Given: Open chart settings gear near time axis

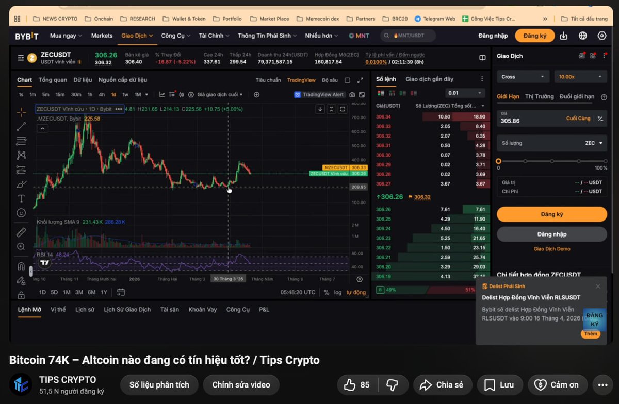Looking at the screenshot, I should coord(360,279).
